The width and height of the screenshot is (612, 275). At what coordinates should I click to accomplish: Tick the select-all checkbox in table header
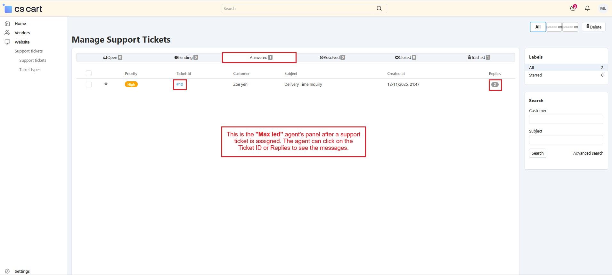(89, 74)
